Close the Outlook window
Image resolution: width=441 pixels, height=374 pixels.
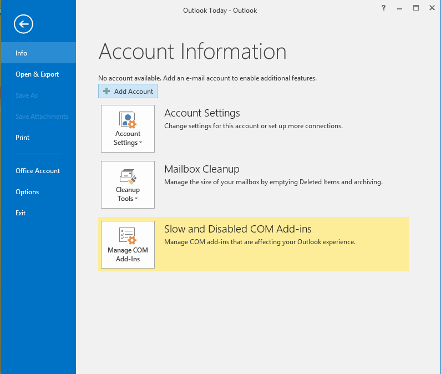[432, 8]
